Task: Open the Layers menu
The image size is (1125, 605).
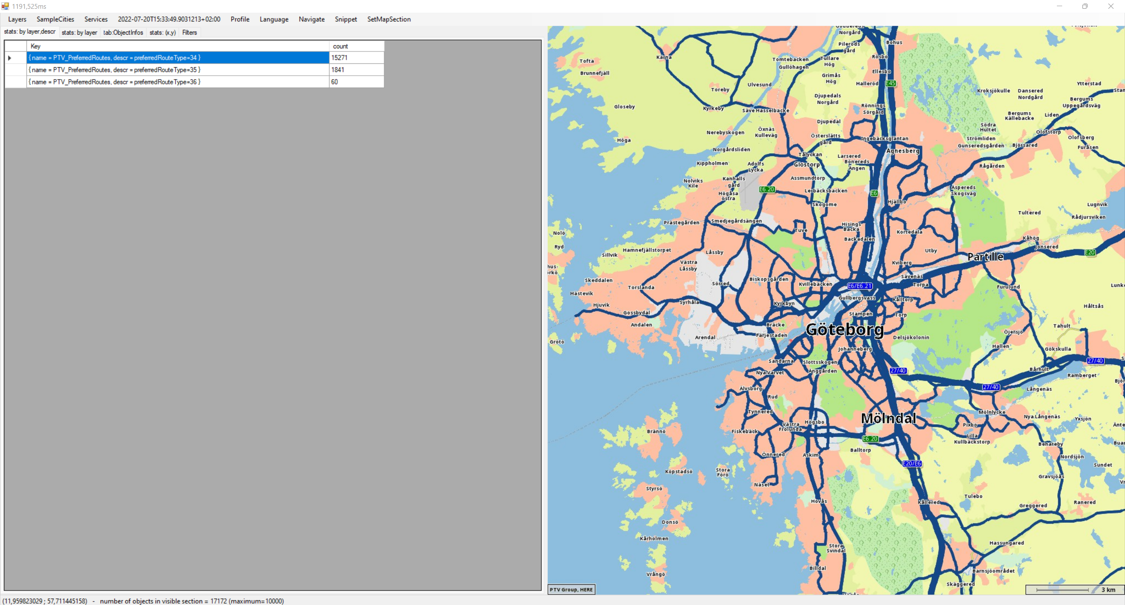Action: click(x=17, y=19)
